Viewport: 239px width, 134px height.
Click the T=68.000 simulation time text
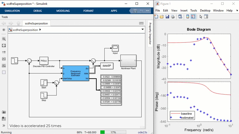(x=90, y=132)
